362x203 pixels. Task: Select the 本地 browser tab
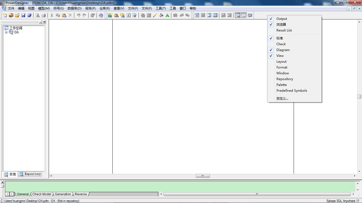tap(10, 174)
